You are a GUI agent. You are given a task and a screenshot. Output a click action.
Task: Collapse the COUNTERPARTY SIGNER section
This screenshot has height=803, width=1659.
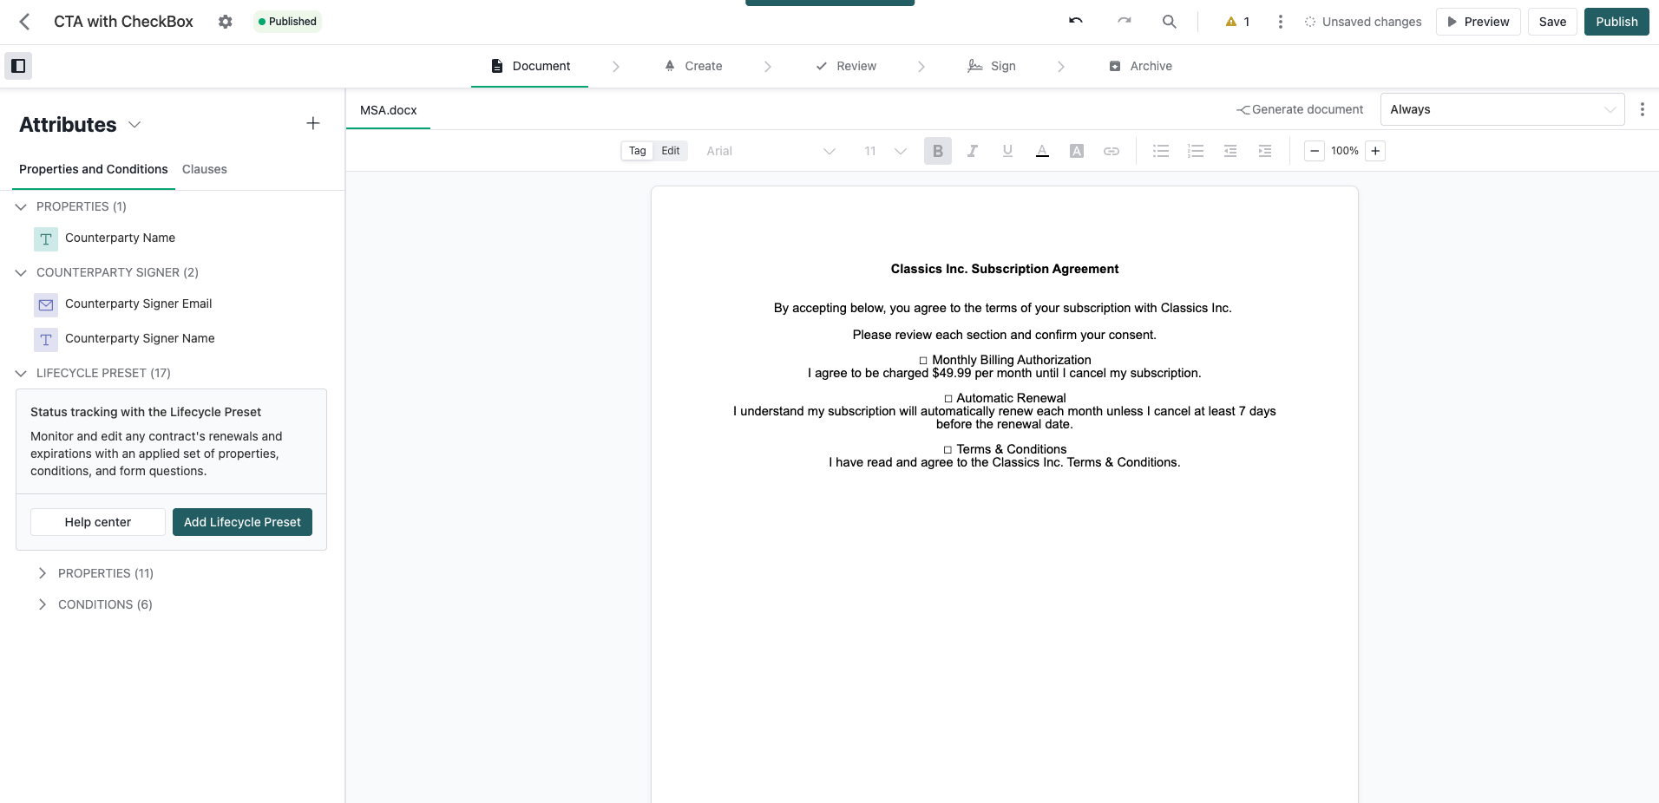click(x=21, y=272)
